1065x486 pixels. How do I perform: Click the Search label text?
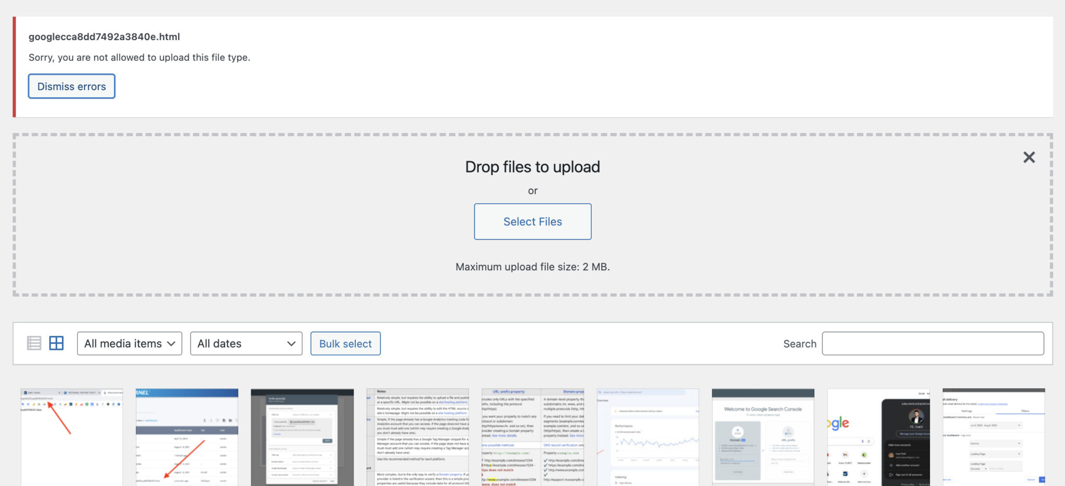(x=799, y=344)
